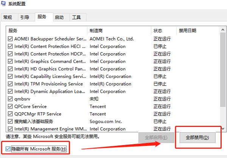The image size is (227, 158).
Task: Uncheck AOMEI Backupper Scheduler service checkbox
Action: tap(10, 39)
